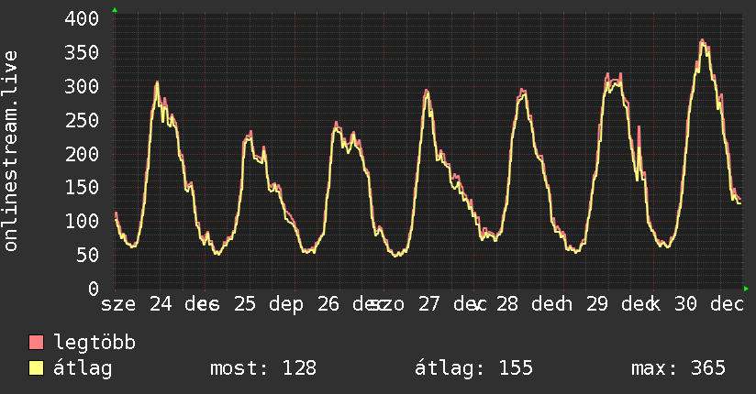The width and height of the screenshot is (756, 394).
Task: Click the '25' date label on x-axis
Action: tap(245, 304)
